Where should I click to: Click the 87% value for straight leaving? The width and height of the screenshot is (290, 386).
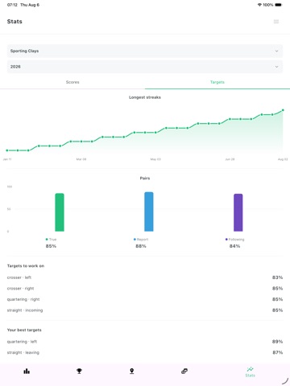click(x=277, y=352)
